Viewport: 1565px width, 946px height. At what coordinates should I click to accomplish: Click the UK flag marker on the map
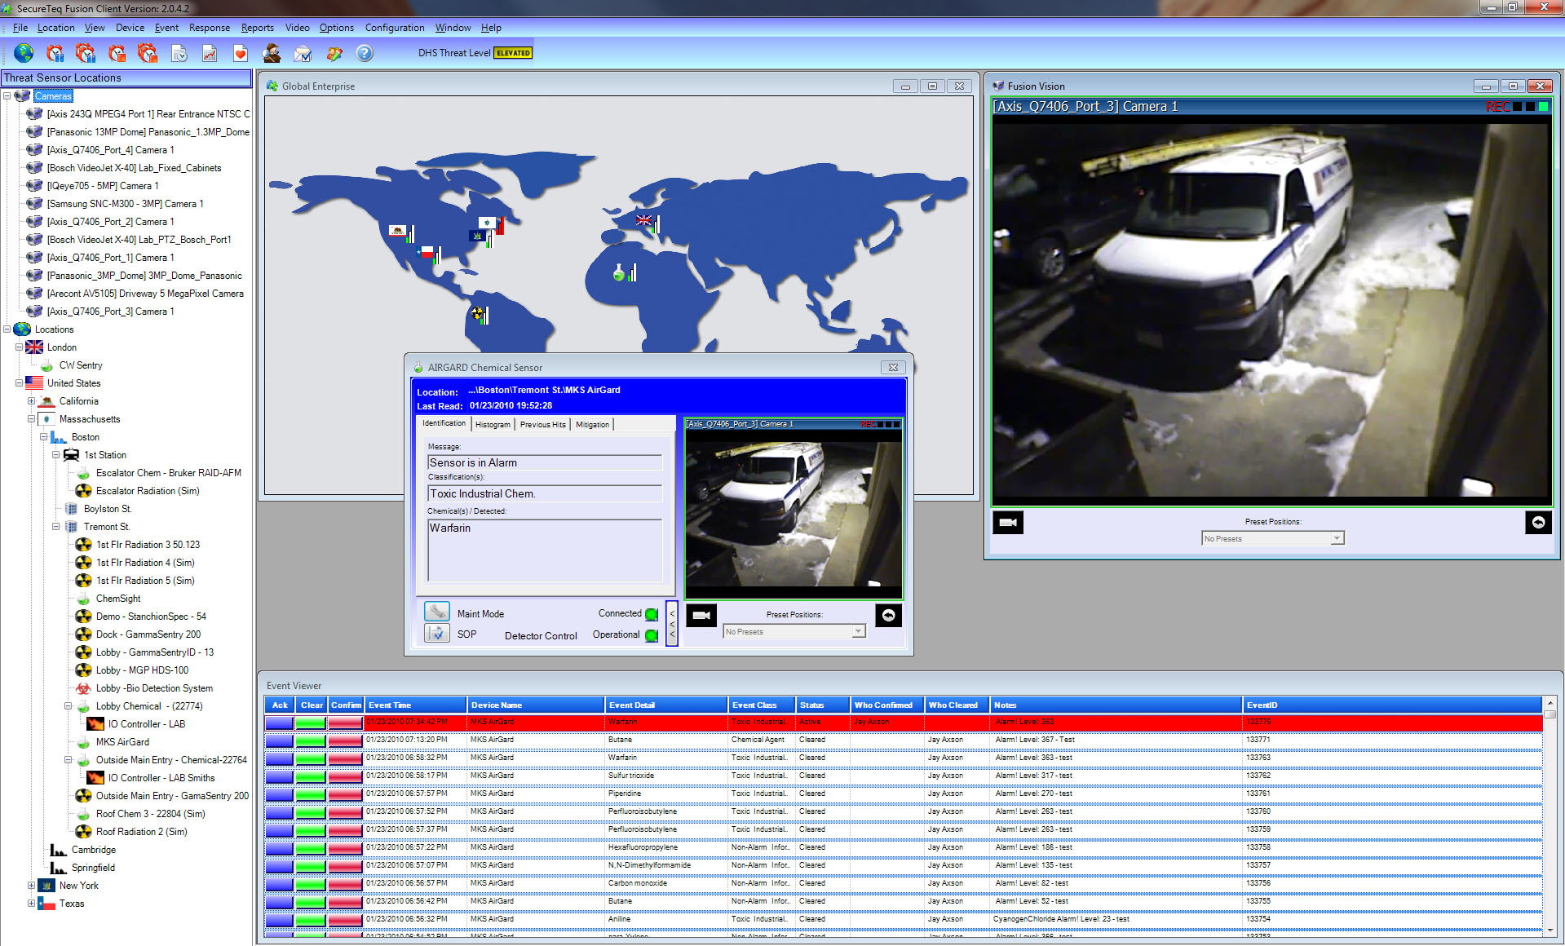(x=644, y=220)
